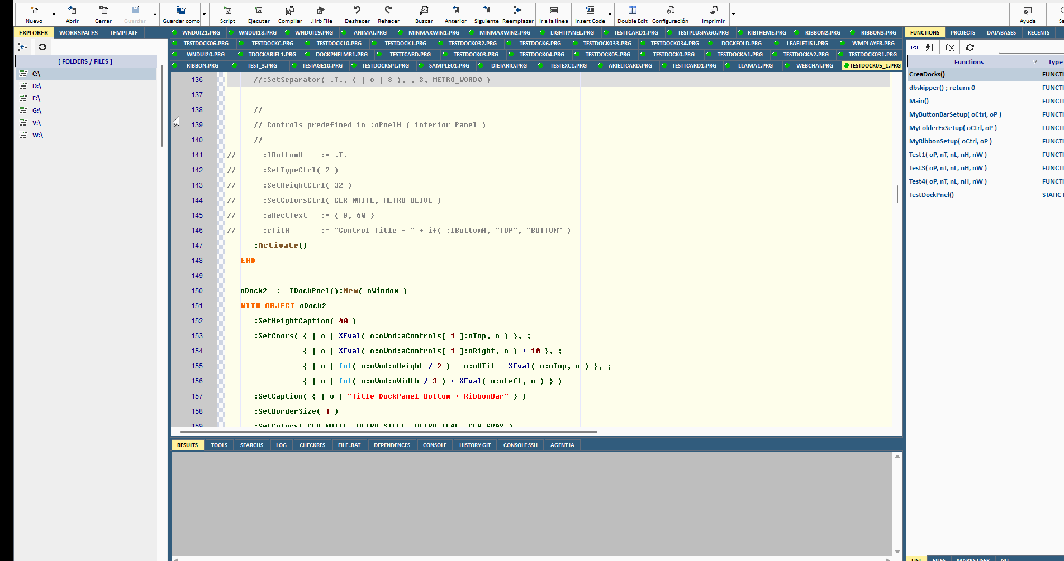Open the dropdown arrow next to Nuevo
Image resolution: width=1064 pixels, height=561 pixels.
(54, 14)
